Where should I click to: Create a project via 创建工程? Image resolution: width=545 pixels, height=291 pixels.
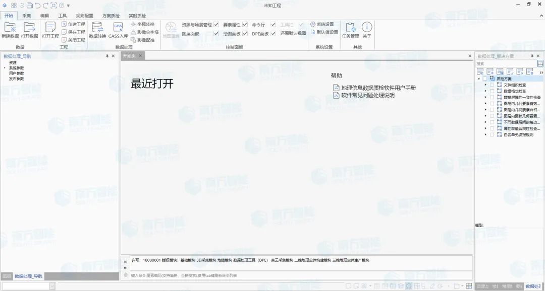click(x=73, y=24)
